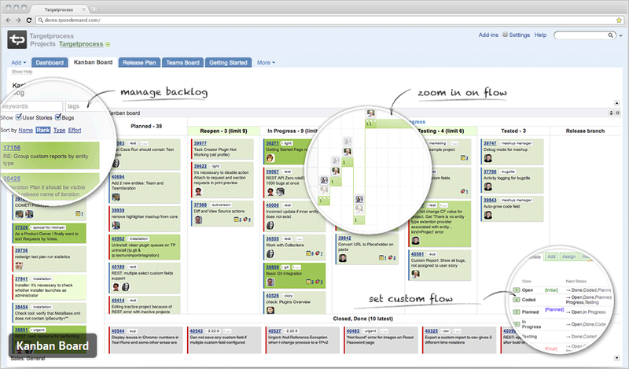Viewport: 629px width, 369px height.
Task: Click the assignee avatar on card 37796
Action: point(487,186)
